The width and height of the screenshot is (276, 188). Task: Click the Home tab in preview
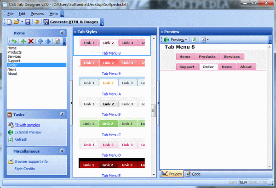click(185, 56)
